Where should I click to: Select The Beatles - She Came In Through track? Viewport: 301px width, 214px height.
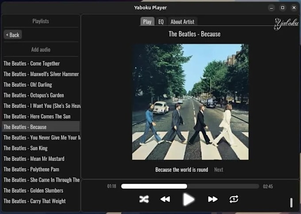point(41,180)
